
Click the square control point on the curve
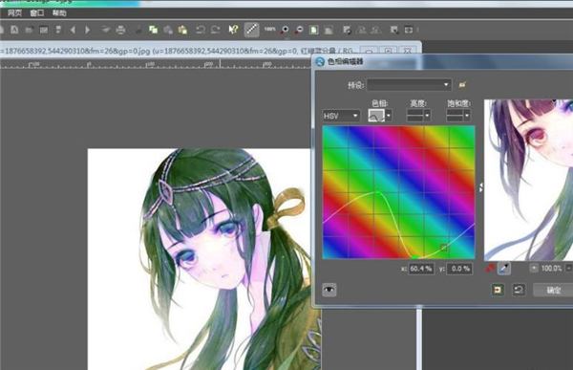point(444,248)
